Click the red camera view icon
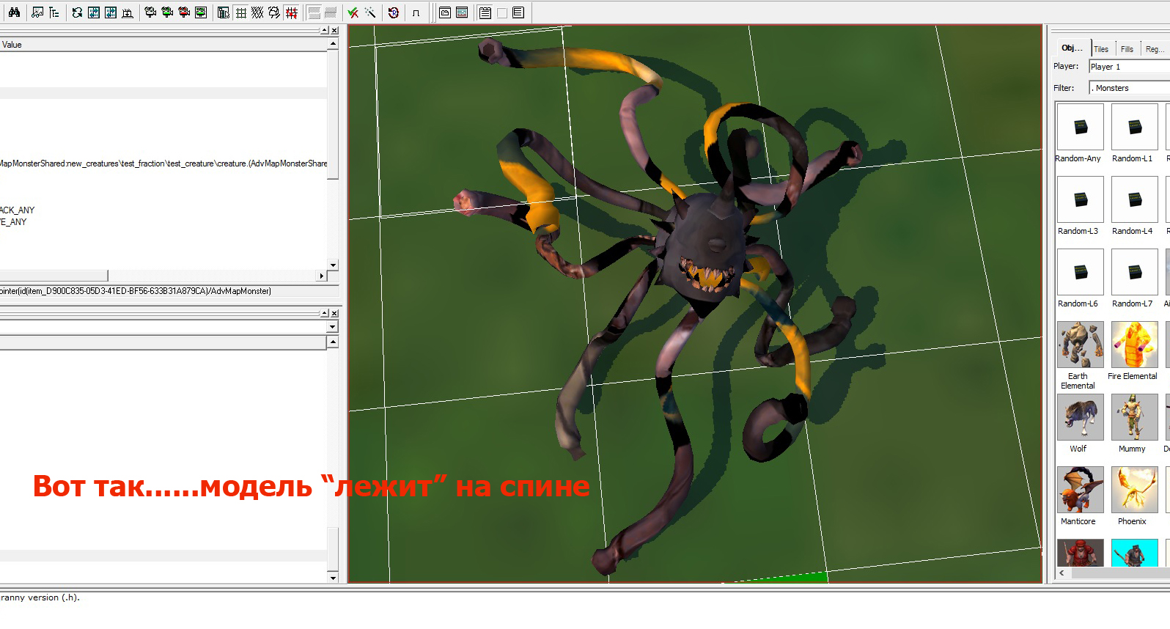This screenshot has height=629, width=1170. [x=184, y=12]
